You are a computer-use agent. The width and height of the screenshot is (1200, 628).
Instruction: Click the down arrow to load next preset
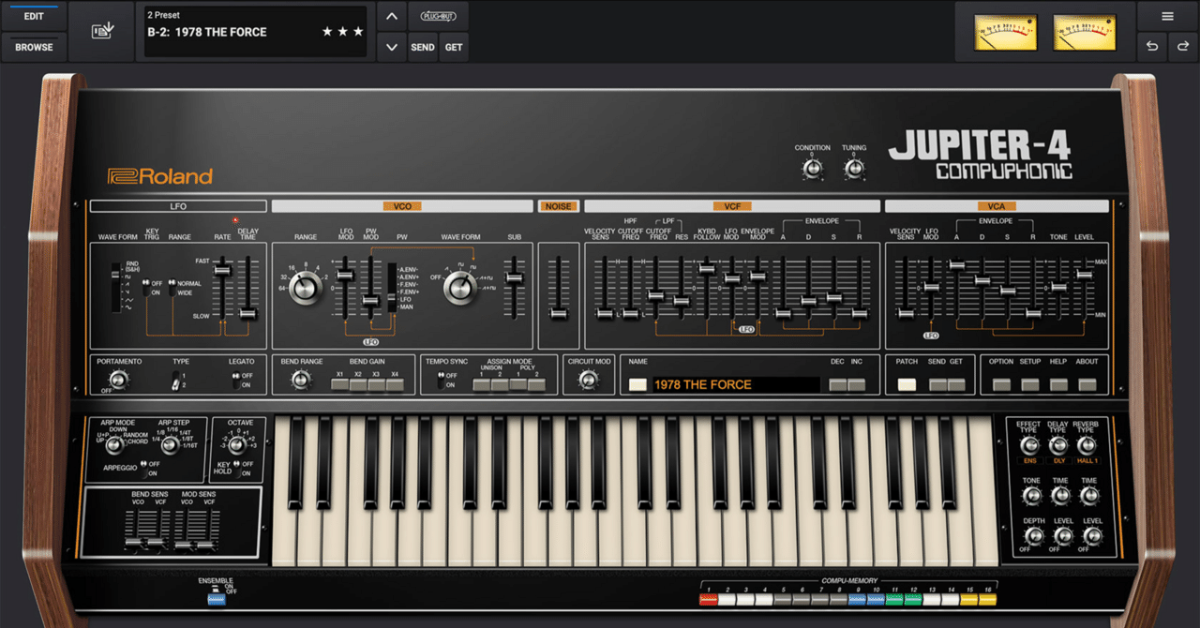coord(391,46)
